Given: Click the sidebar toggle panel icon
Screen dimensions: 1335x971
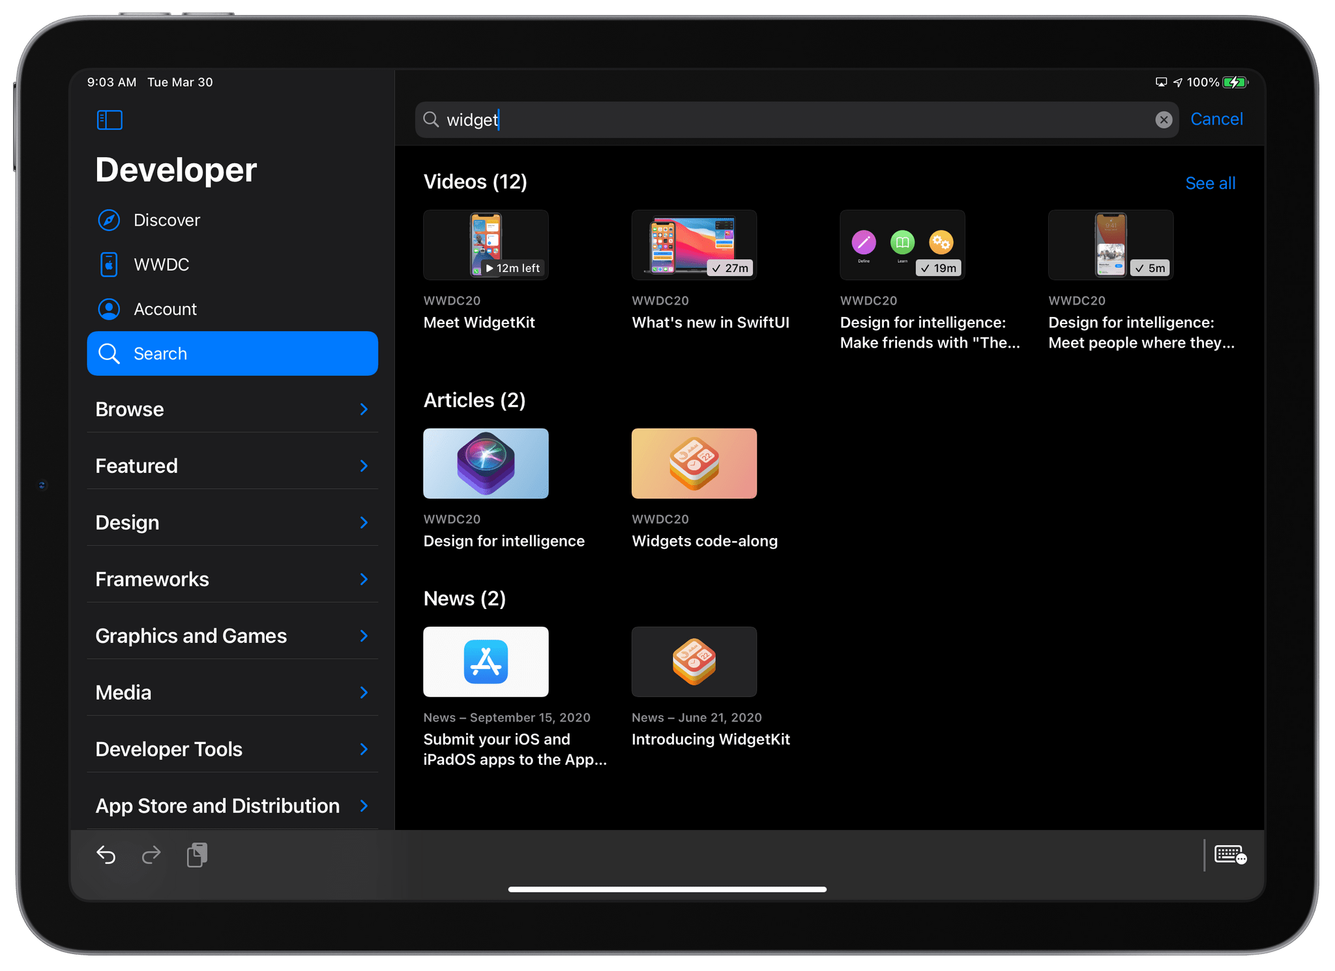Looking at the screenshot, I should (110, 121).
